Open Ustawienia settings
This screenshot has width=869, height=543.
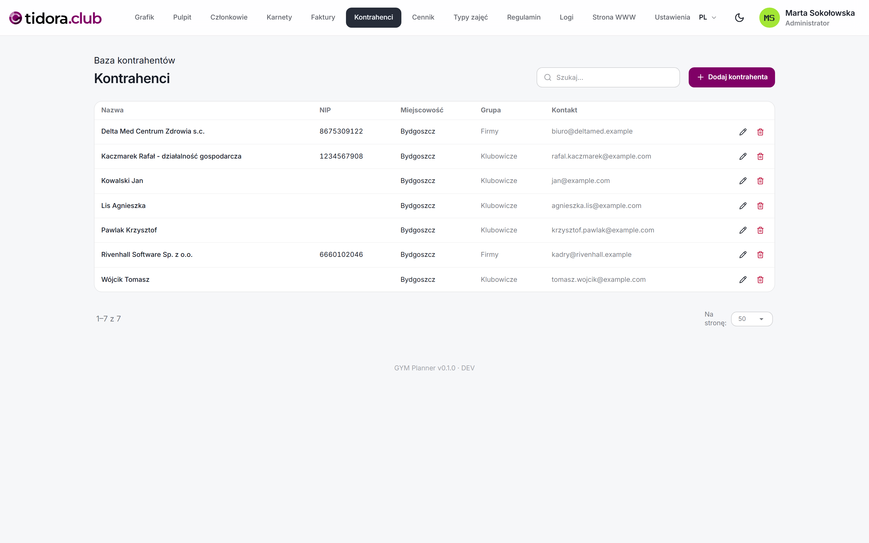[x=672, y=17]
